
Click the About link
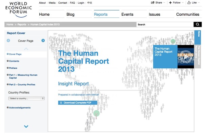pyautogui.click(x=42, y=3)
